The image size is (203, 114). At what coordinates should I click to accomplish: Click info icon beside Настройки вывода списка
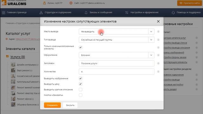click(x=197, y=43)
